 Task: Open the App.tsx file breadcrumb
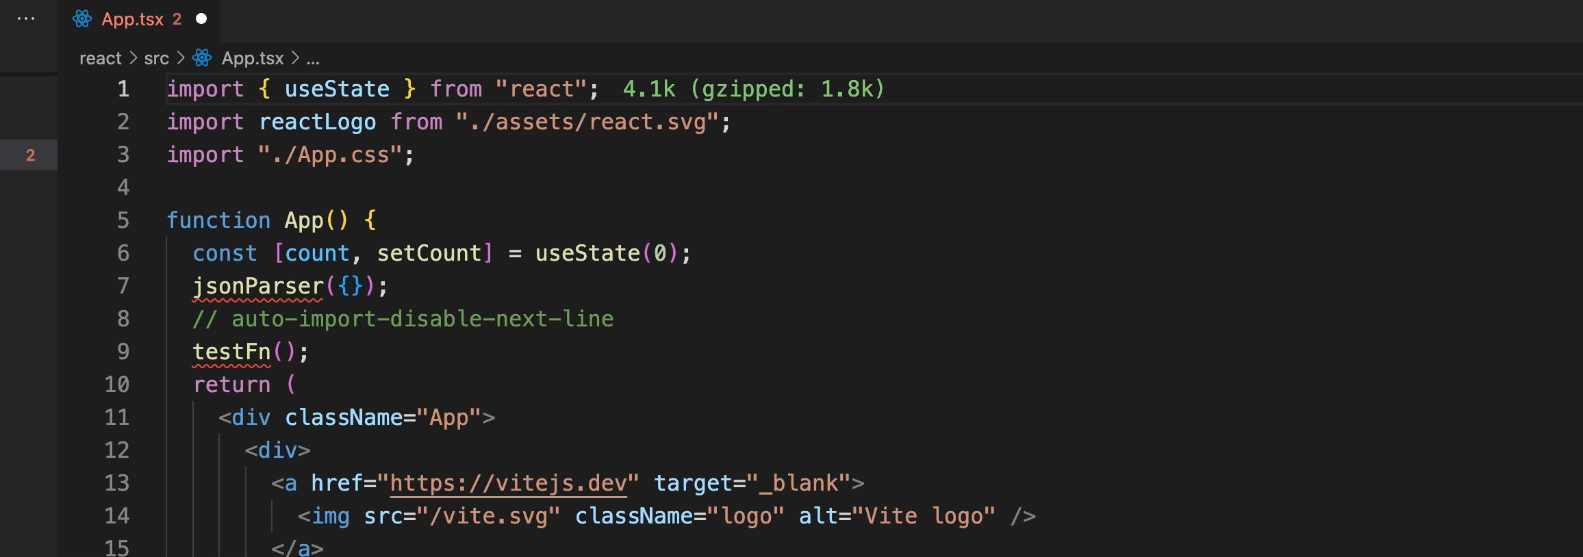point(253,59)
